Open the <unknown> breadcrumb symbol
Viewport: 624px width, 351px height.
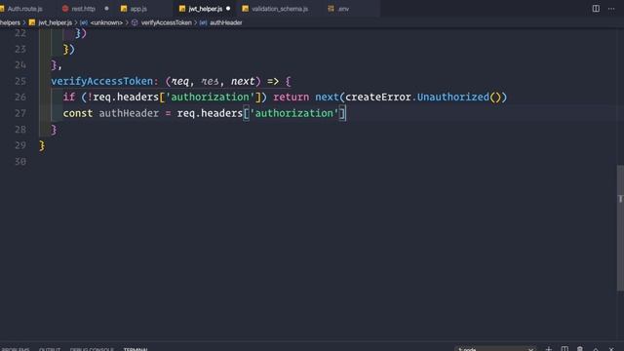point(106,22)
